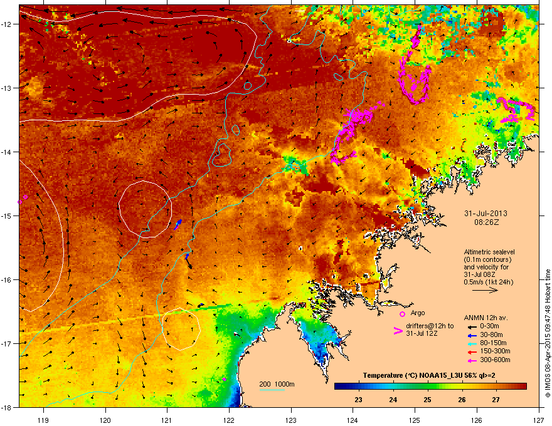
Task: Click the vertical IMOS copyright timestamp text
Action: pyautogui.click(x=548, y=333)
